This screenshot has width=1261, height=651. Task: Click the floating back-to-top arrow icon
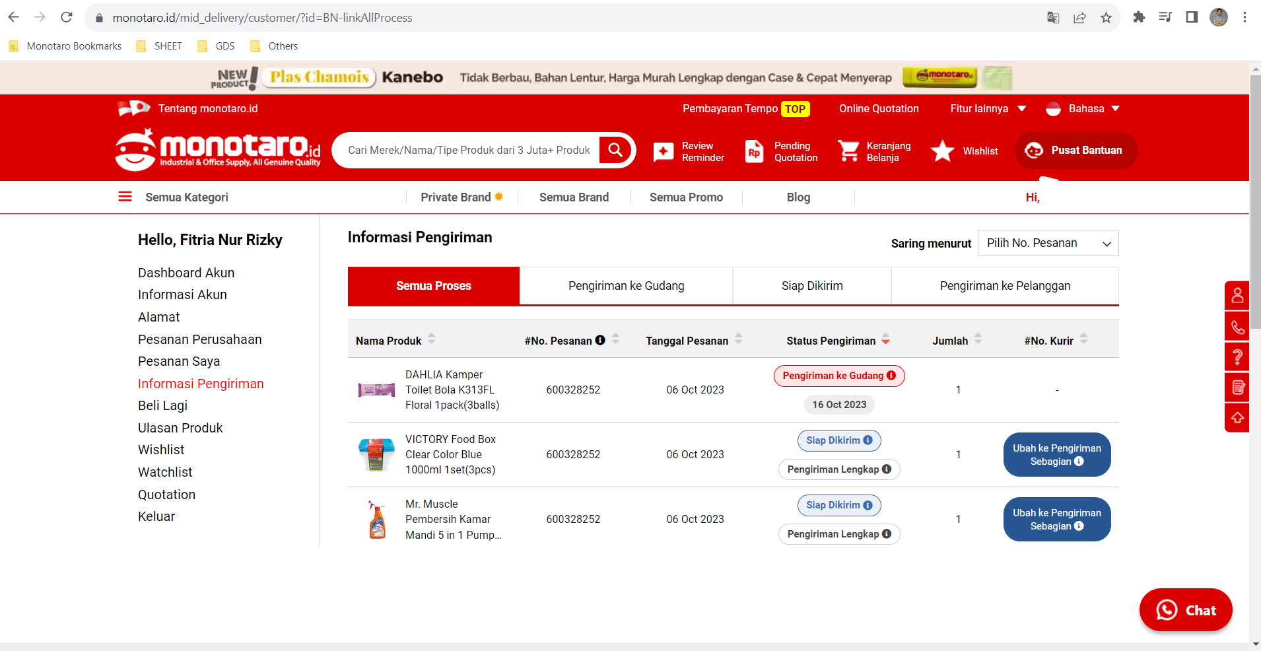pyautogui.click(x=1237, y=417)
